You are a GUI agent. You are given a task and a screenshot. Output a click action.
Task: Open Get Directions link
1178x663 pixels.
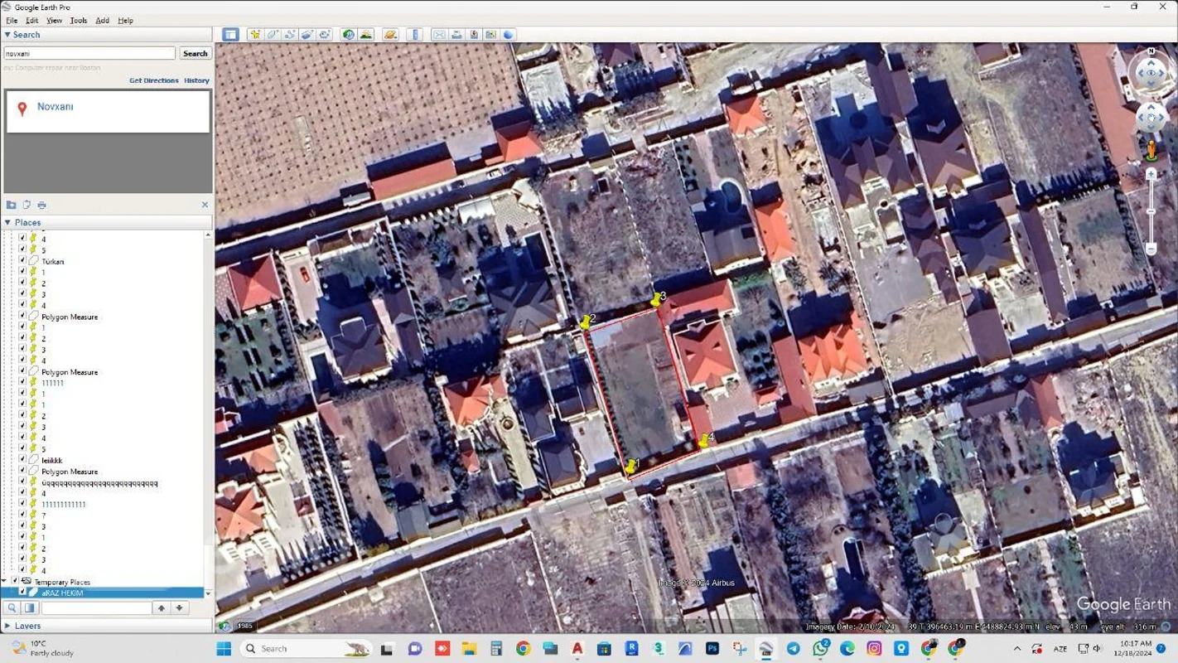154,80
